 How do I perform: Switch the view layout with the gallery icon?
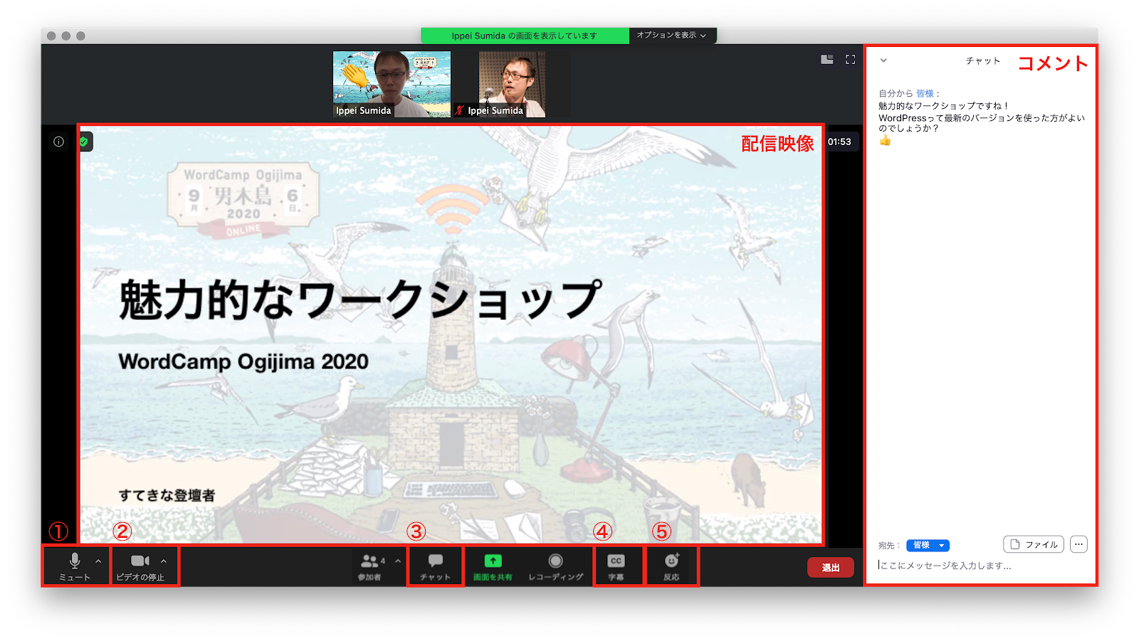coord(827,60)
